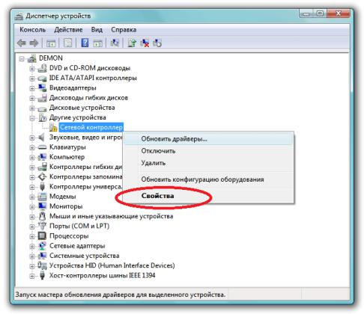Viewport: 364px width, 314px height.
Task: Click the Диспетчер устройств title bar icon
Action: tap(19, 16)
